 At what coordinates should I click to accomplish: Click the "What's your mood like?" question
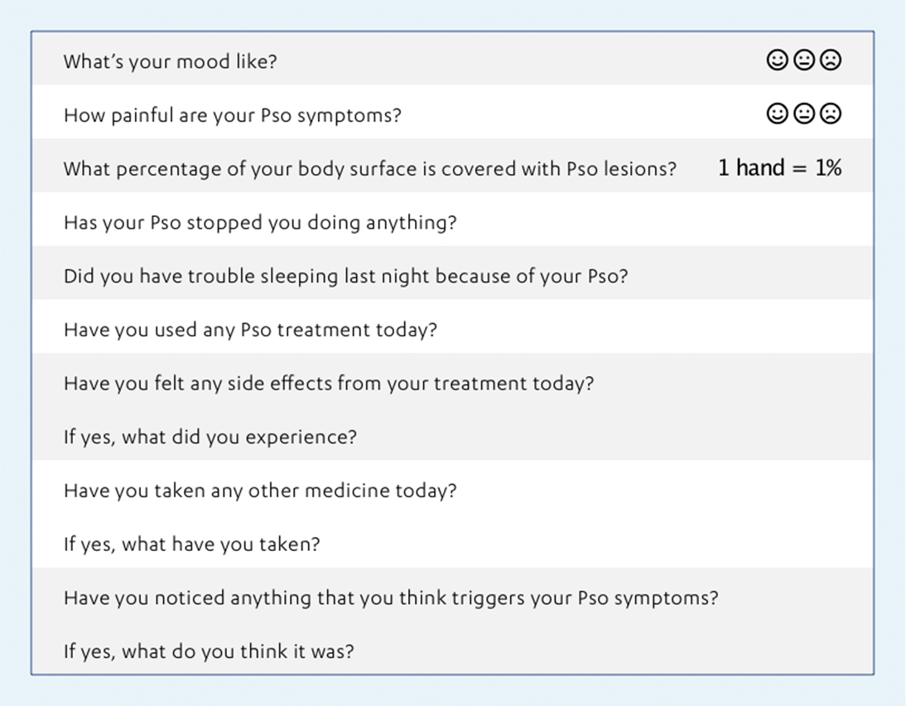point(170,61)
